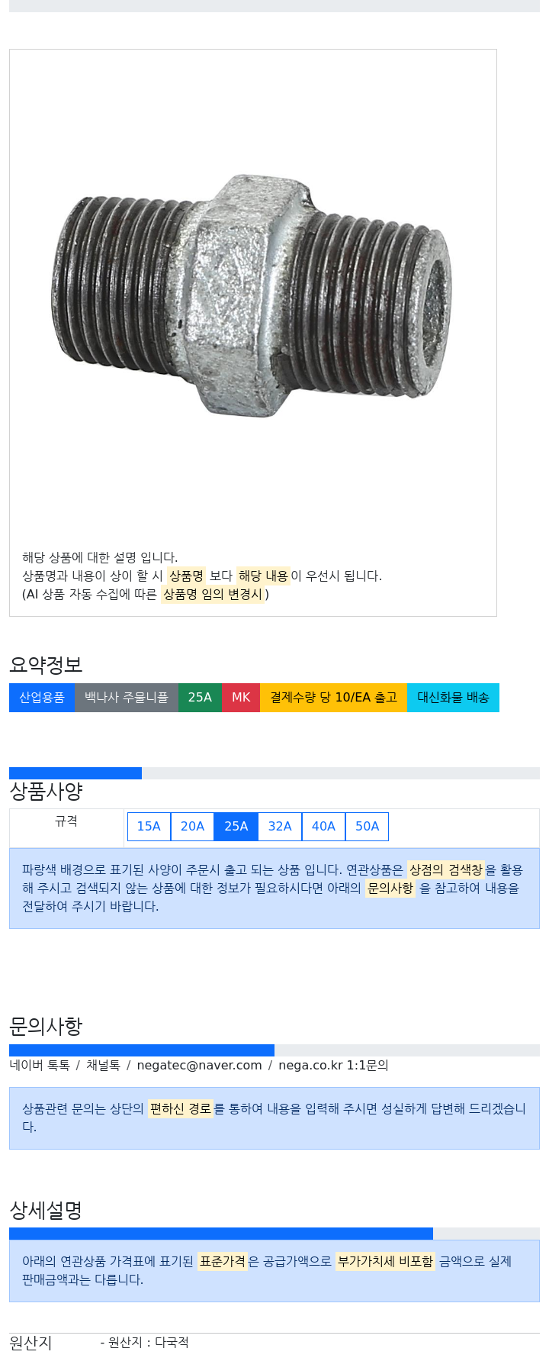The width and height of the screenshot is (549, 1358).
Task: Choose the 40A specification button
Action: click(323, 826)
